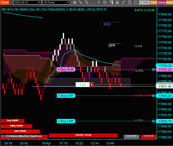Open the indicators icon
This screenshot has width=173, height=146.
point(123,2)
